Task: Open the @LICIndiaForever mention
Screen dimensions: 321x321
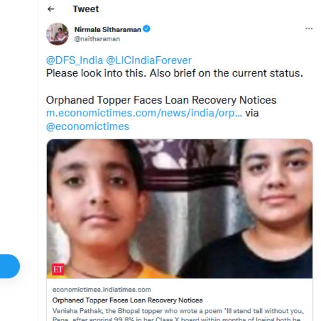Action: 149,60
